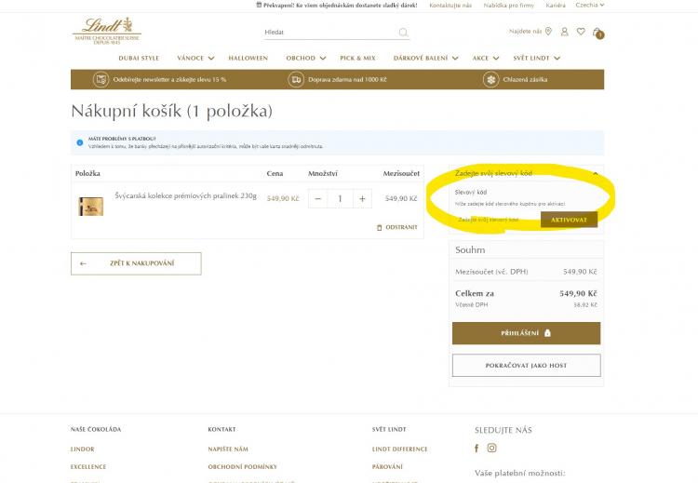Click the lock icon on Přihlášení button
Screen dimensions: 698x483
(547, 333)
